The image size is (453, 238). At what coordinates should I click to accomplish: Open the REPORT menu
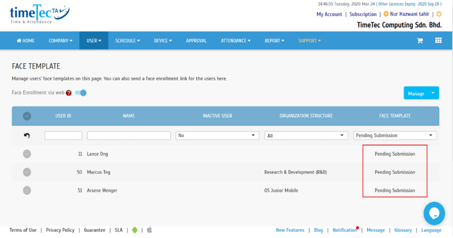click(275, 41)
